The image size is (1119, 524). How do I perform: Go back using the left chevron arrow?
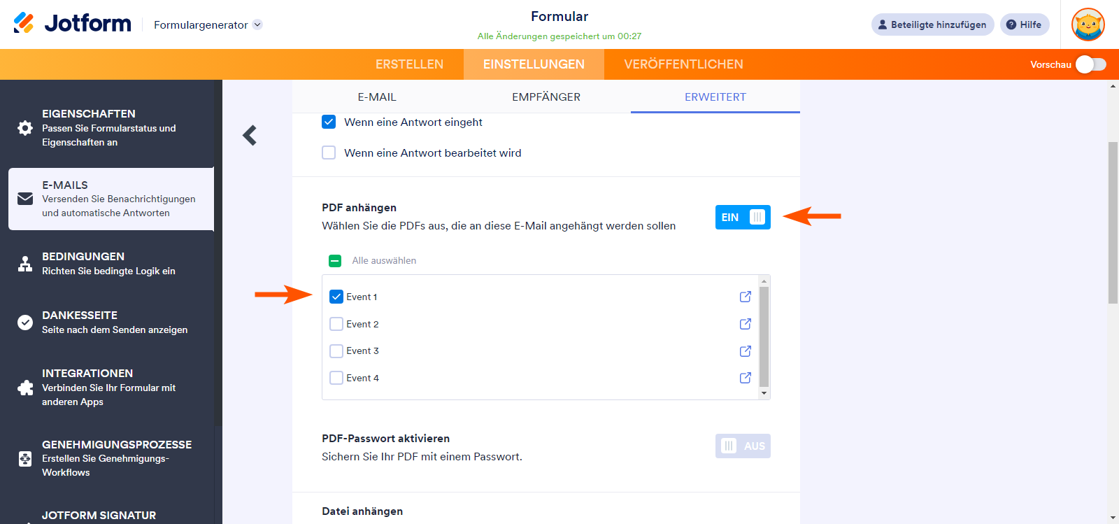250,135
